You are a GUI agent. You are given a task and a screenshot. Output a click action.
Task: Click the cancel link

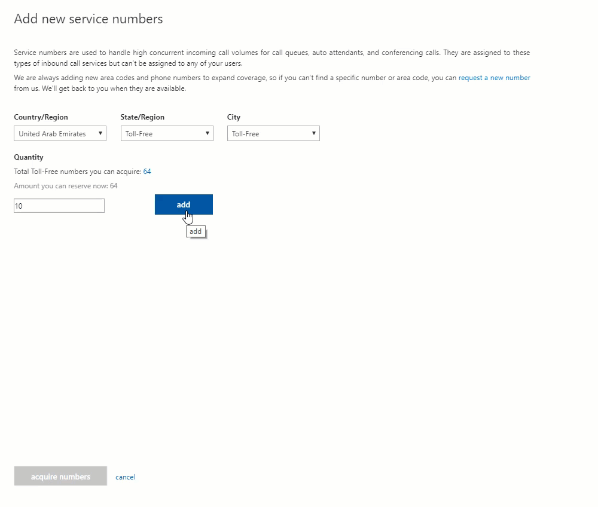coord(125,477)
